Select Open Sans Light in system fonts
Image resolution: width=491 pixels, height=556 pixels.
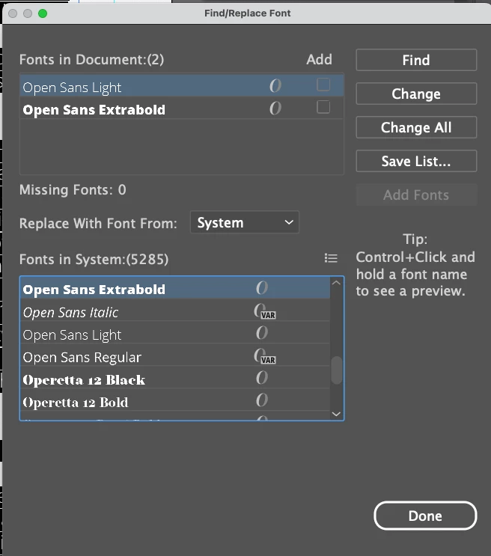(175, 332)
